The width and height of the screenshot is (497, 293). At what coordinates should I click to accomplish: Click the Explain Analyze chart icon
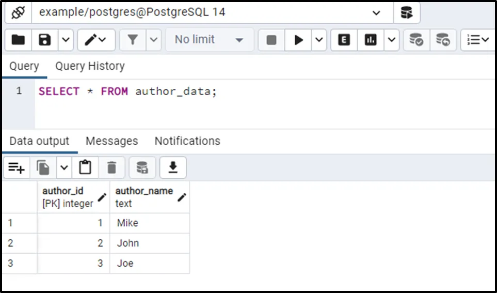point(371,40)
